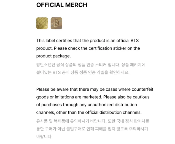Click the text 'Please check the certification sticker'
This screenshot has height=144, width=175.
[90, 48]
